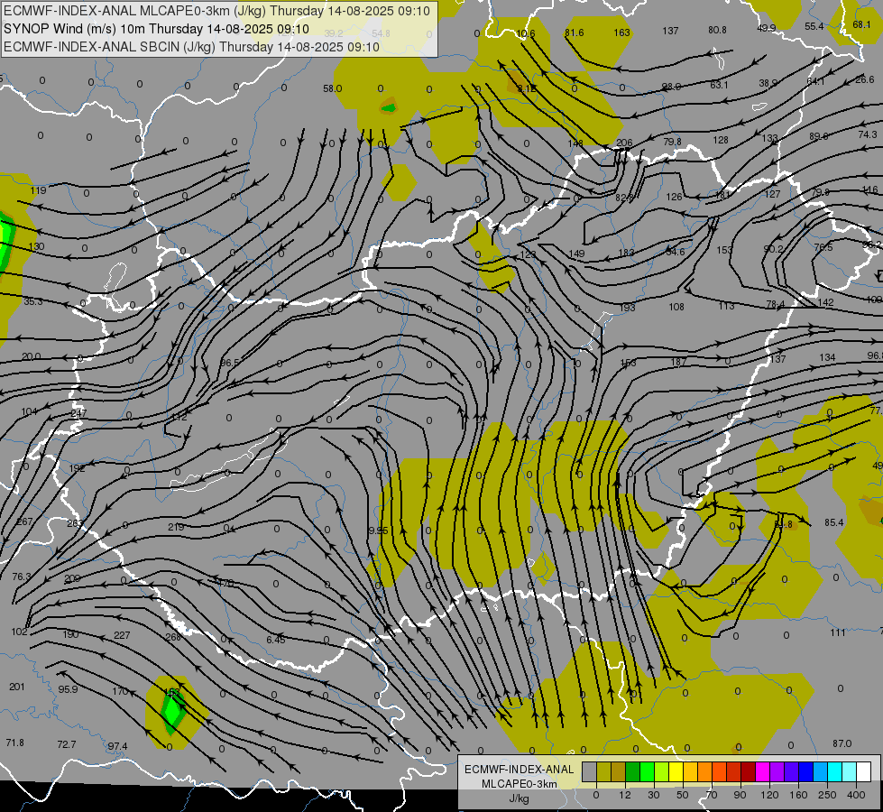Click the map value 68.1
883x812 pixels.
[861, 24]
